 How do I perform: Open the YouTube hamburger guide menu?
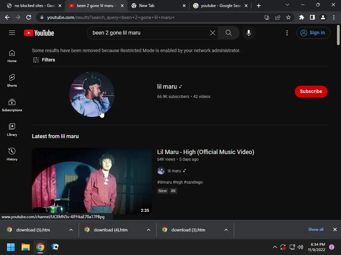12,33
